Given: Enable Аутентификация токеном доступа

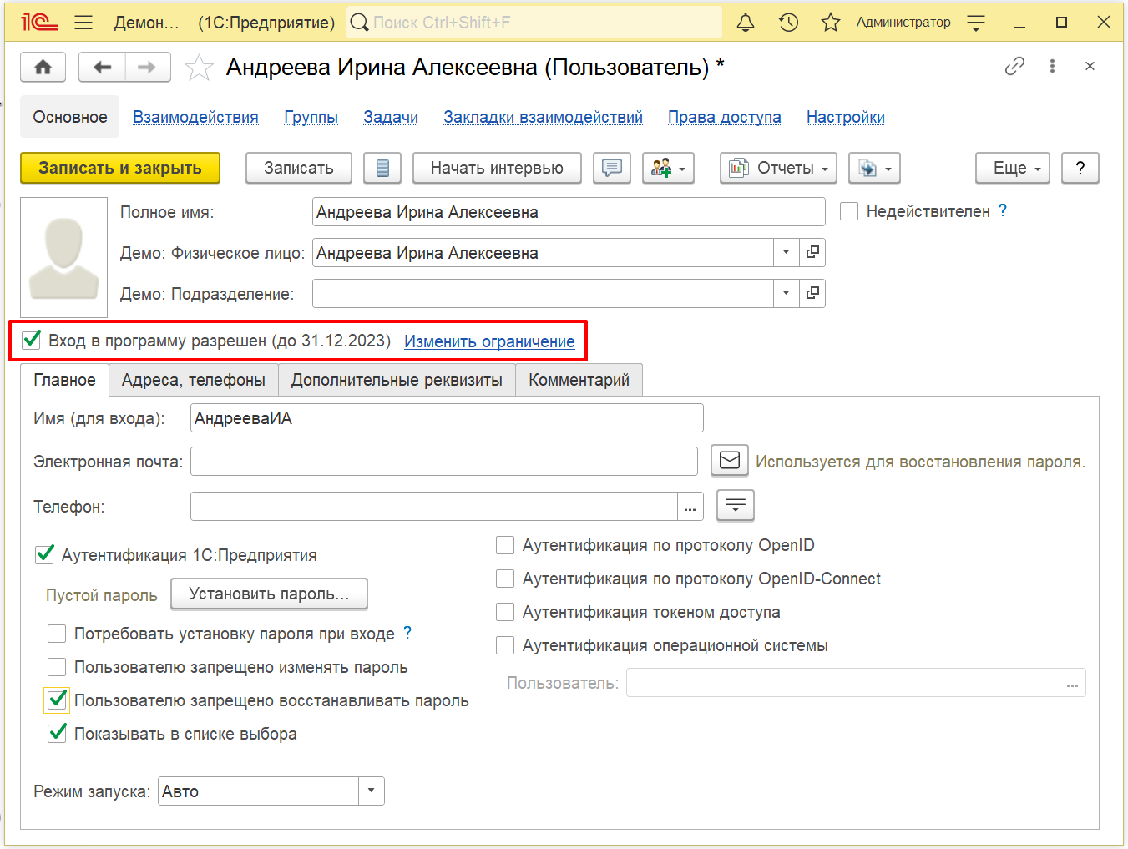Looking at the screenshot, I should pos(505,612).
